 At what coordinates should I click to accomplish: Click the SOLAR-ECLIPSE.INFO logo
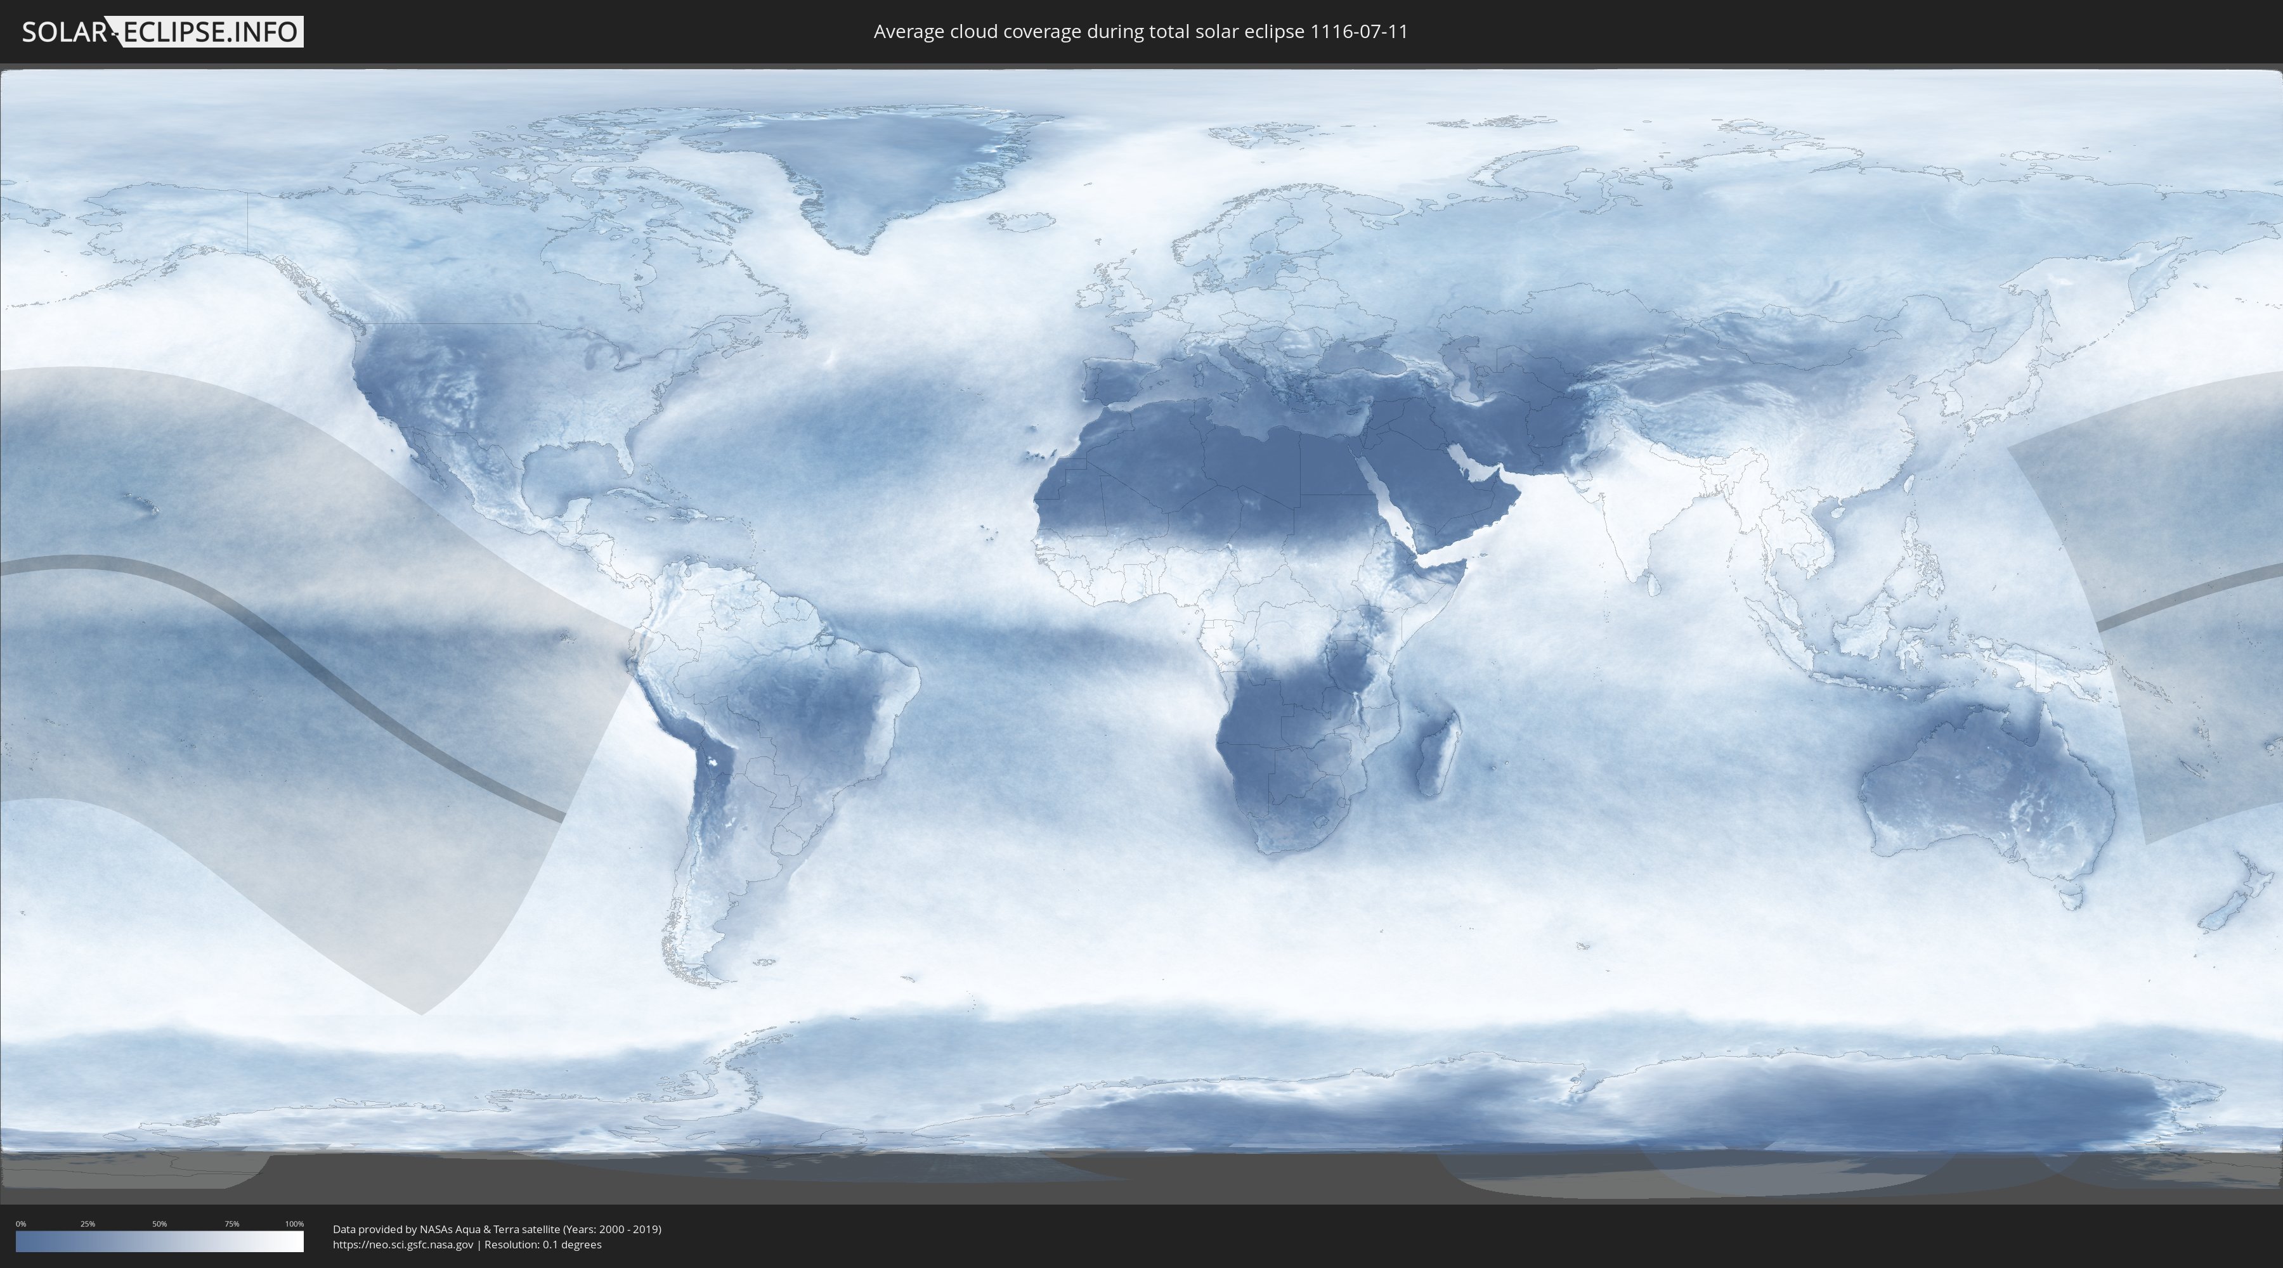coord(162,32)
